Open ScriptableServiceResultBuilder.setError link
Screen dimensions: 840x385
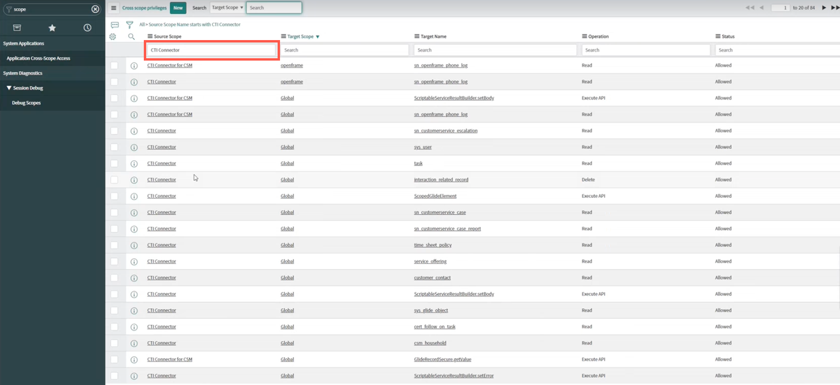click(453, 376)
